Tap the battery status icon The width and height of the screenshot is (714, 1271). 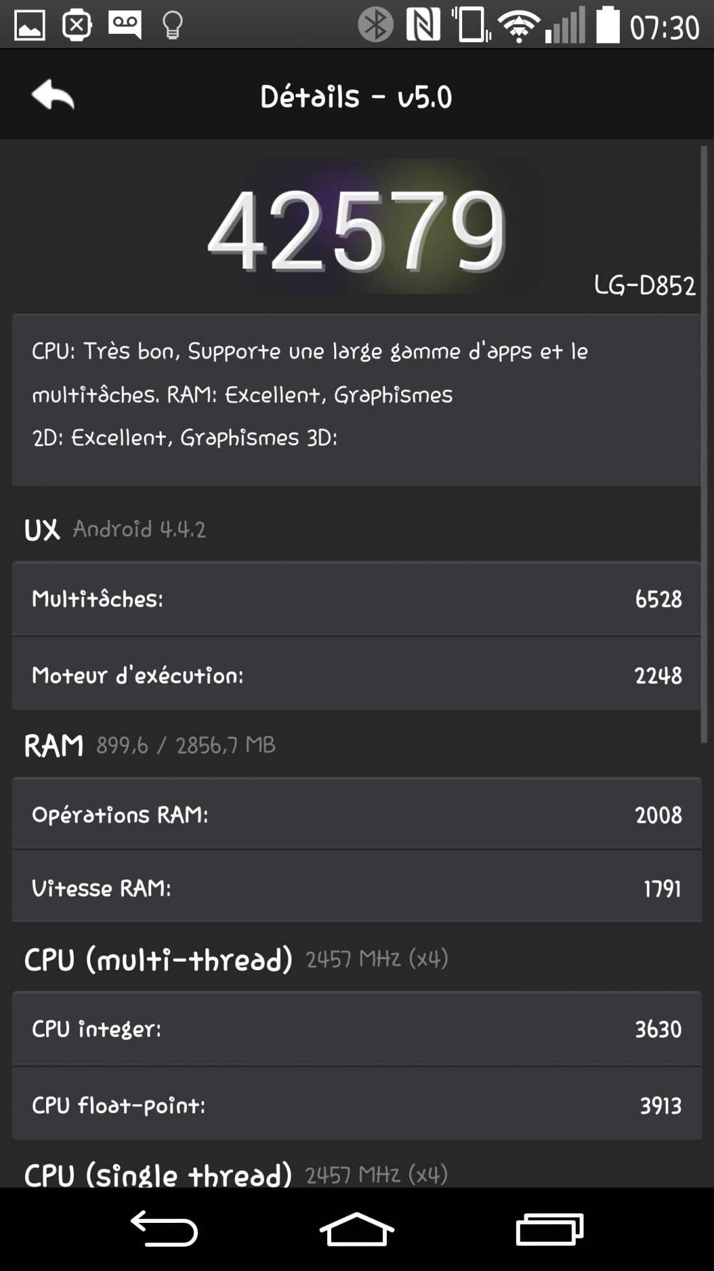tap(608, 25)
